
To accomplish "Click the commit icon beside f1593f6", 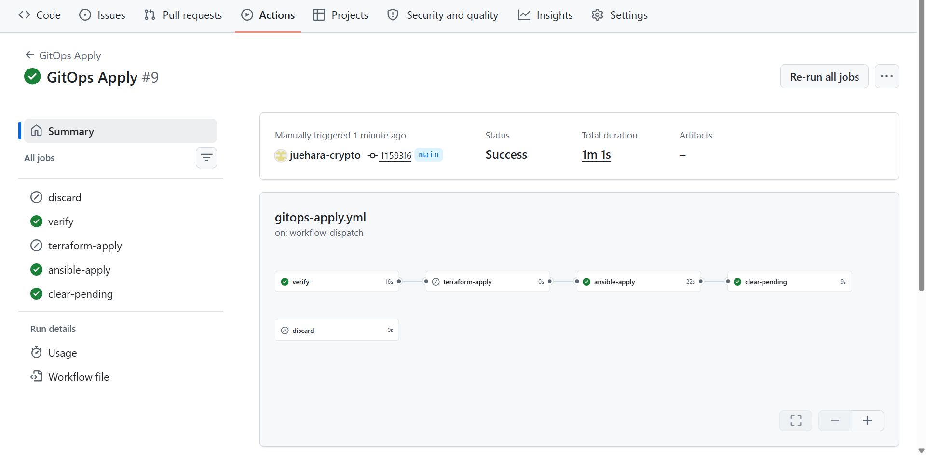I will click(x=372, y=156).
